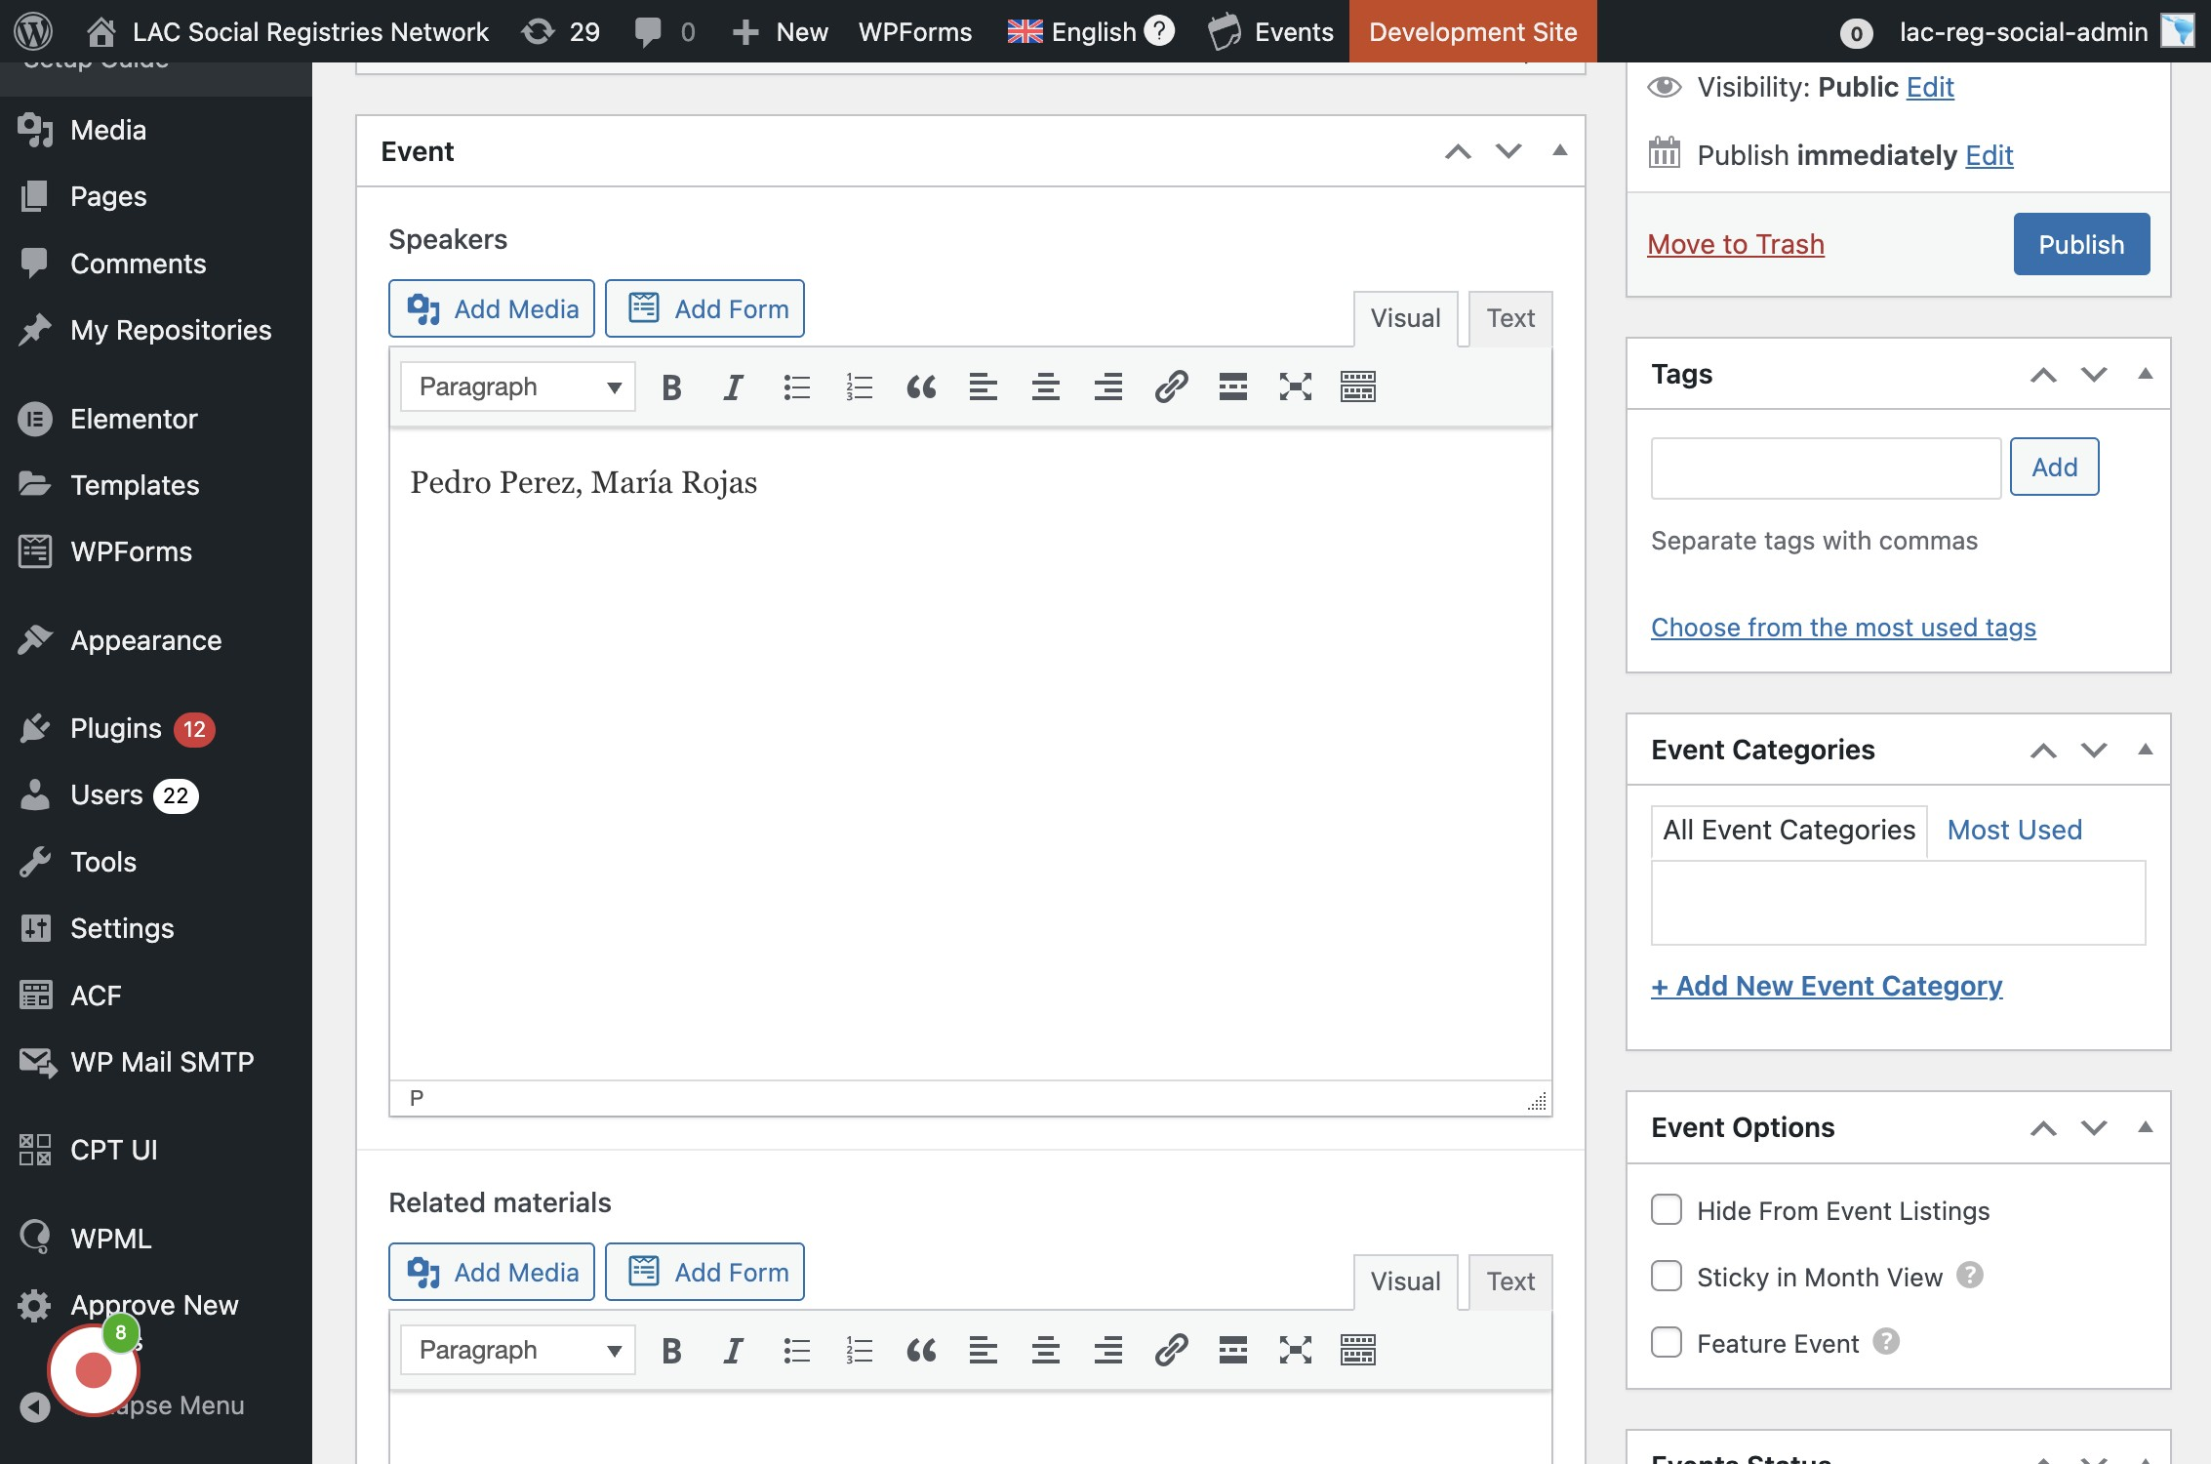Screen dimensions: 2211x1464
Task: Insert a bulleted list in Related materials editor
Action: click(x=796, y=1351)
